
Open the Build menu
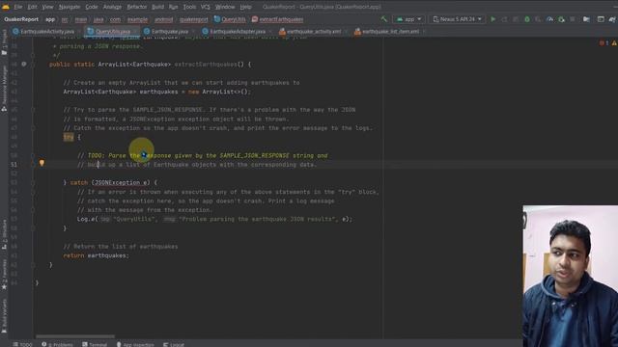(157, 7)
